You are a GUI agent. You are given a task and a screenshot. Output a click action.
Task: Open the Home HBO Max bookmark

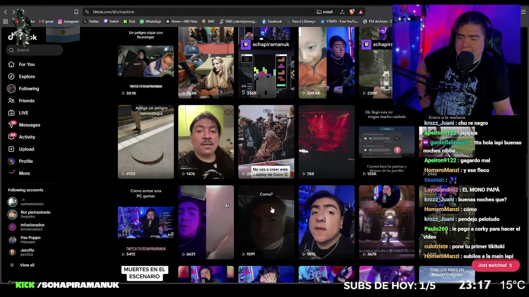[182, 21]
